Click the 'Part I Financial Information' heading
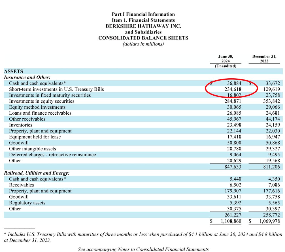The height and width of the screenshot is (252, 285). coord(143,14)
